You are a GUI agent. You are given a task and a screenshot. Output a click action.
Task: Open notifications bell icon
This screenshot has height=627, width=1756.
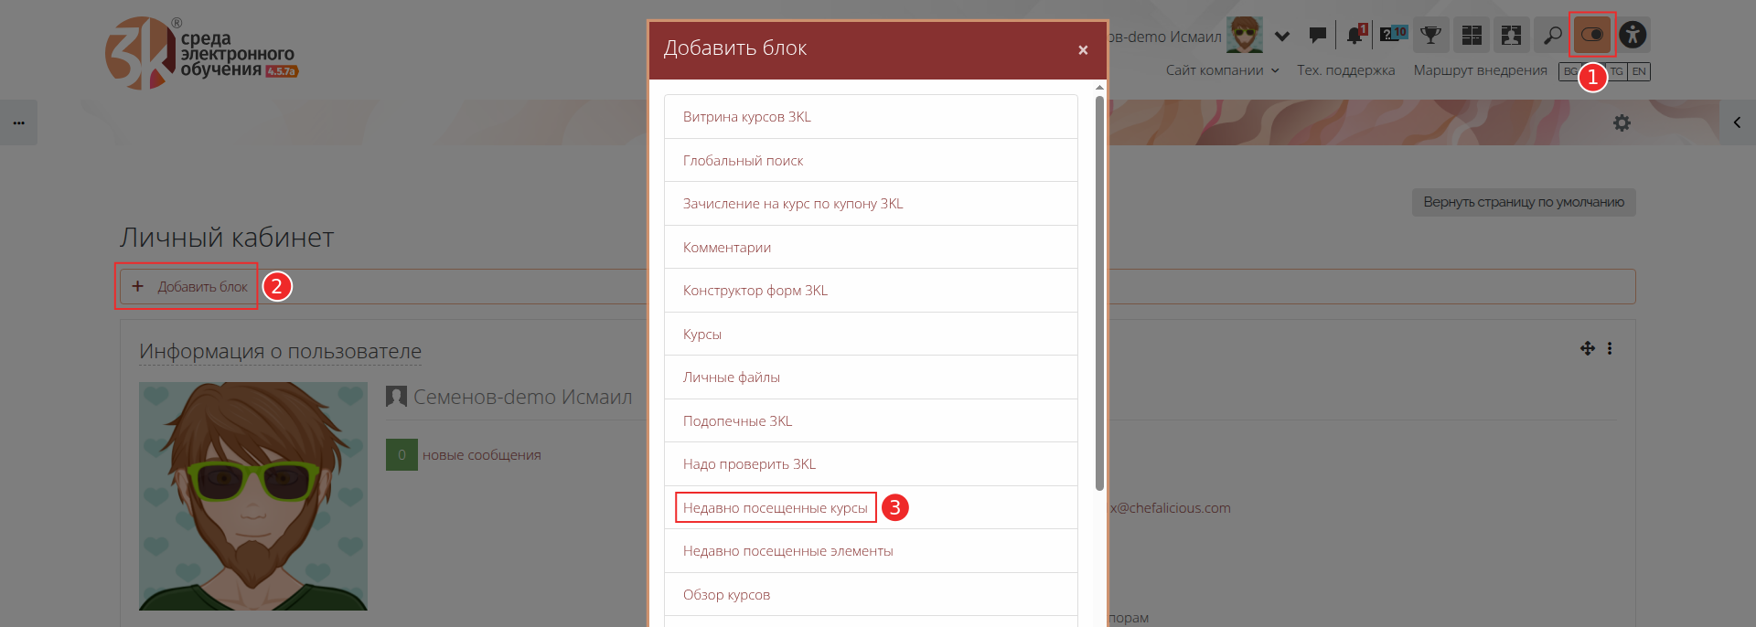1354,35
